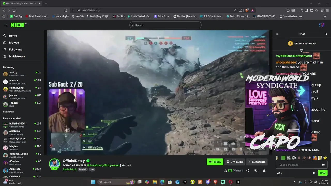Open Windows Start menu
This screenshot has height=186, width=331.
[93, 182]
